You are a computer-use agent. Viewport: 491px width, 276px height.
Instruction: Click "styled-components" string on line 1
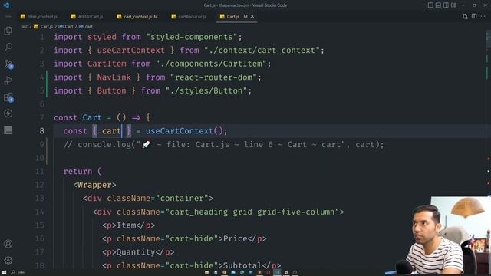191,37
